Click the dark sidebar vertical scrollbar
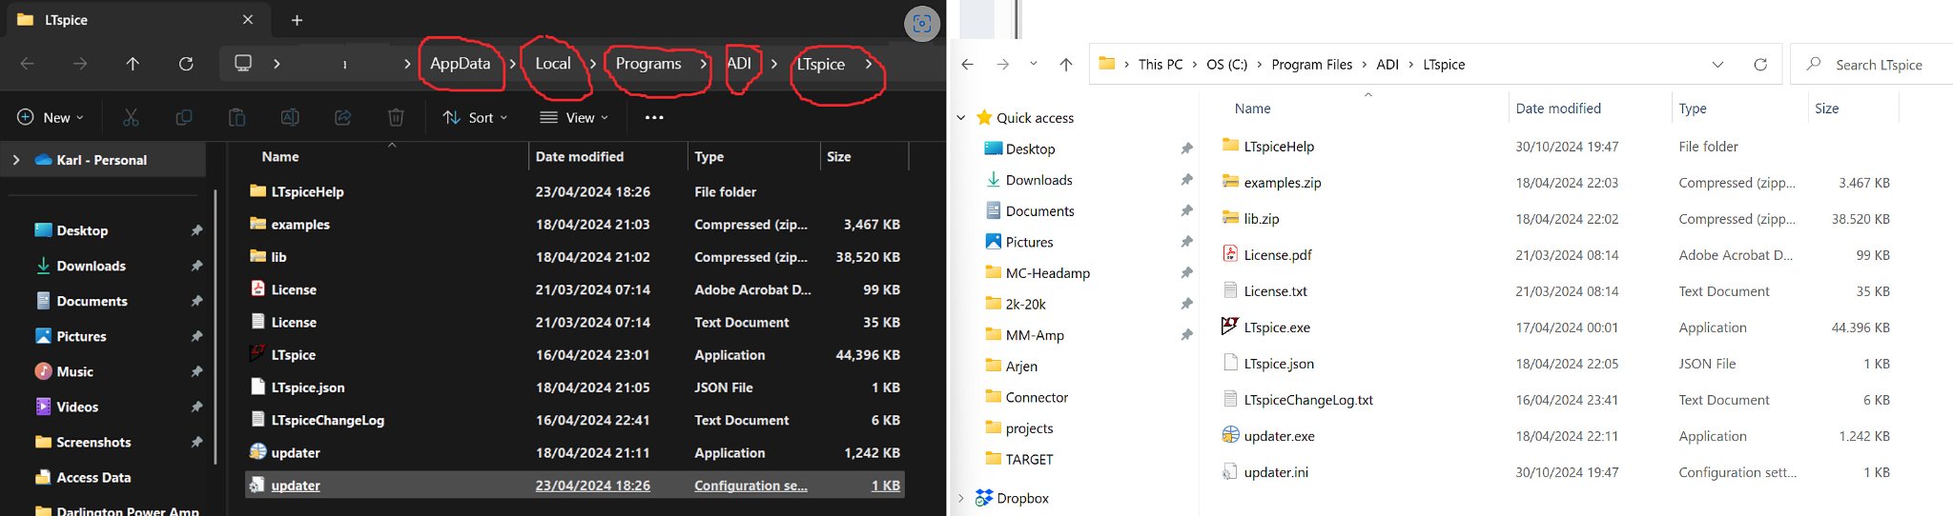This screenshot has height=516, width=1953. click(215, 328)
